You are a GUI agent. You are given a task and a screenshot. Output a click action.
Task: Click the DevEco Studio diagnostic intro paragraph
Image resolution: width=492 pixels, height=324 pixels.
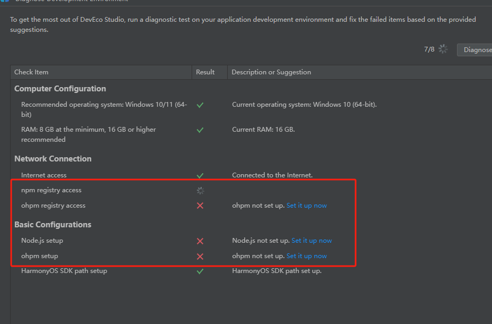(x=243, y=24)
